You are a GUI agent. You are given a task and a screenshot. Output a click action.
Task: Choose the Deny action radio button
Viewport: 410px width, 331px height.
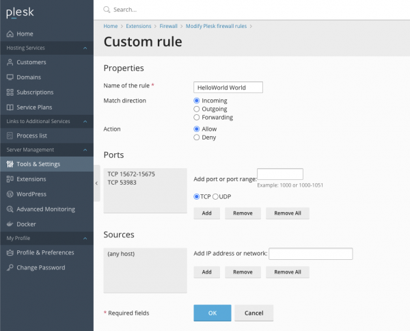click(x=197, y=137)
